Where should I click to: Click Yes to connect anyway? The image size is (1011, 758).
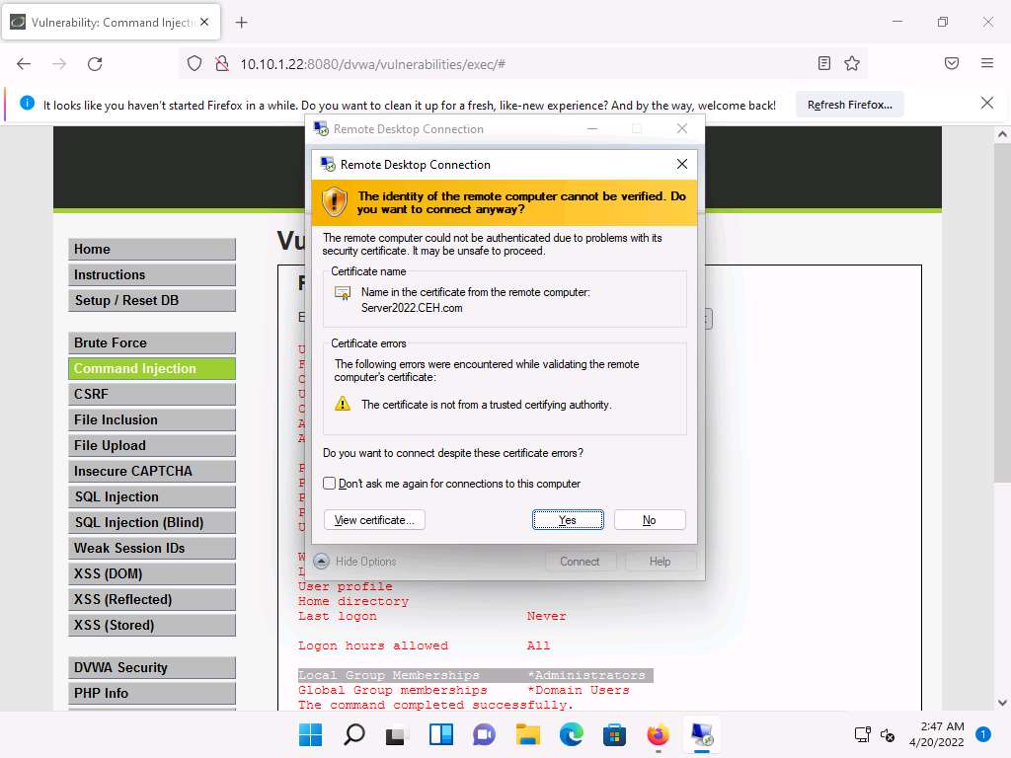[568, 520]
